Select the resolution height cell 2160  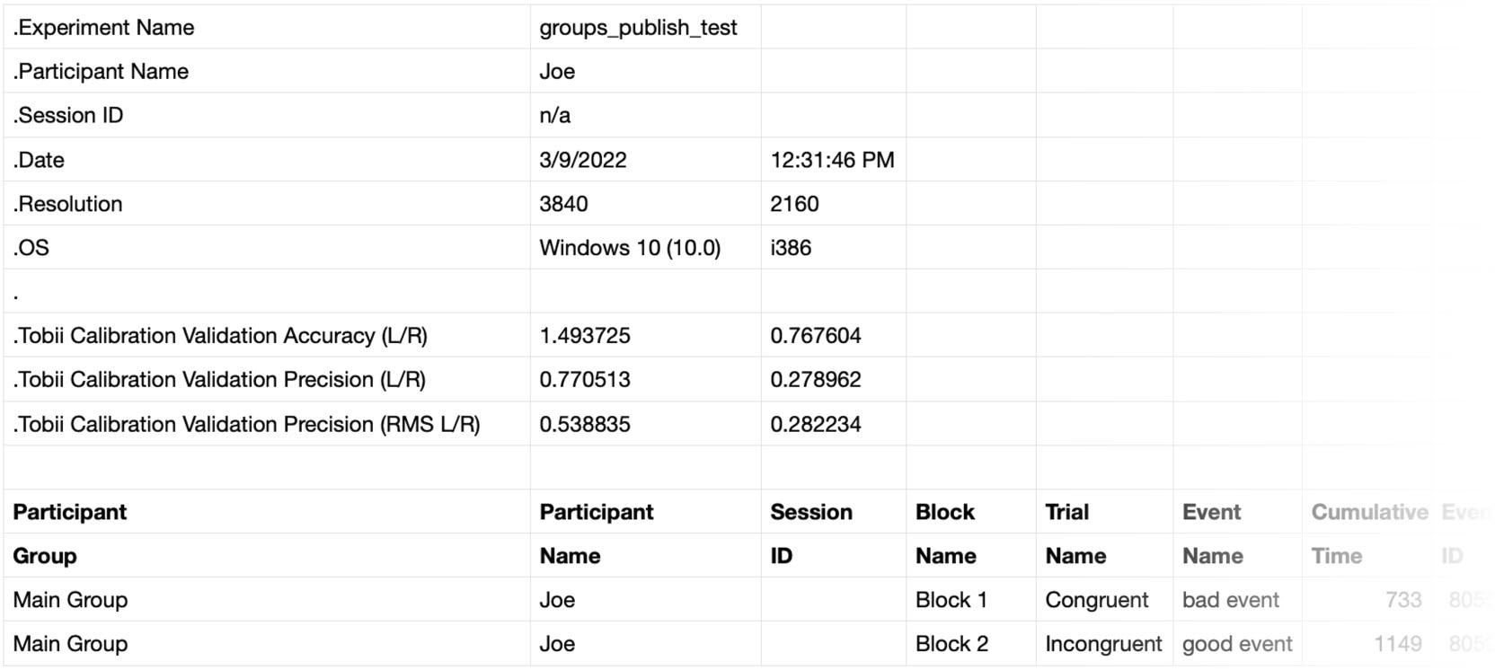794,204
